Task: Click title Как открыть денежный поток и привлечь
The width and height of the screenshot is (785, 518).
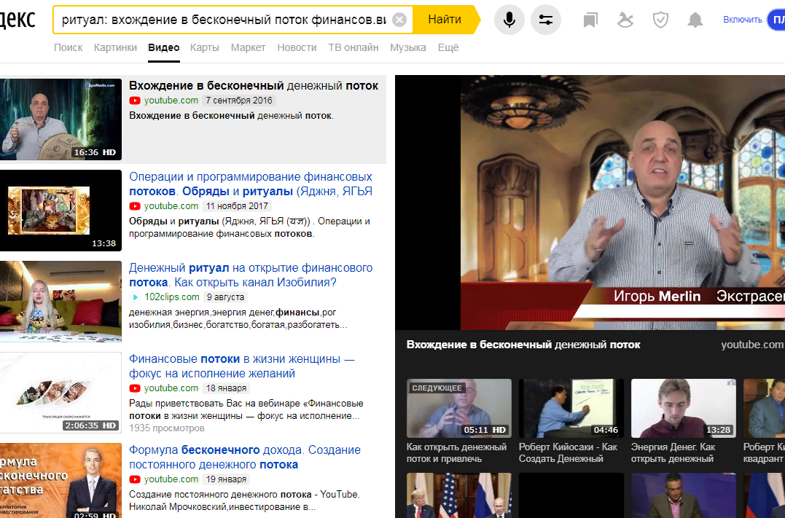Action: pyautogui.click(x=456, y=453)
